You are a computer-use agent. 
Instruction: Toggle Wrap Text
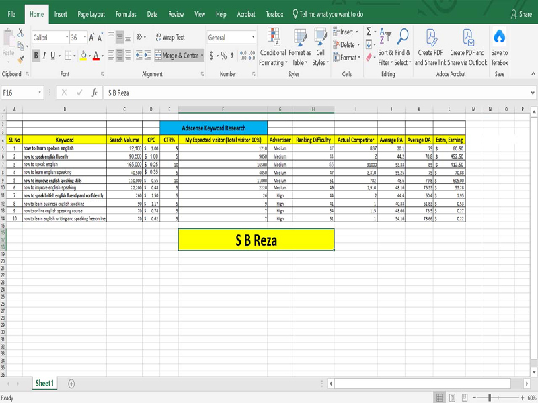click(169, 38)
